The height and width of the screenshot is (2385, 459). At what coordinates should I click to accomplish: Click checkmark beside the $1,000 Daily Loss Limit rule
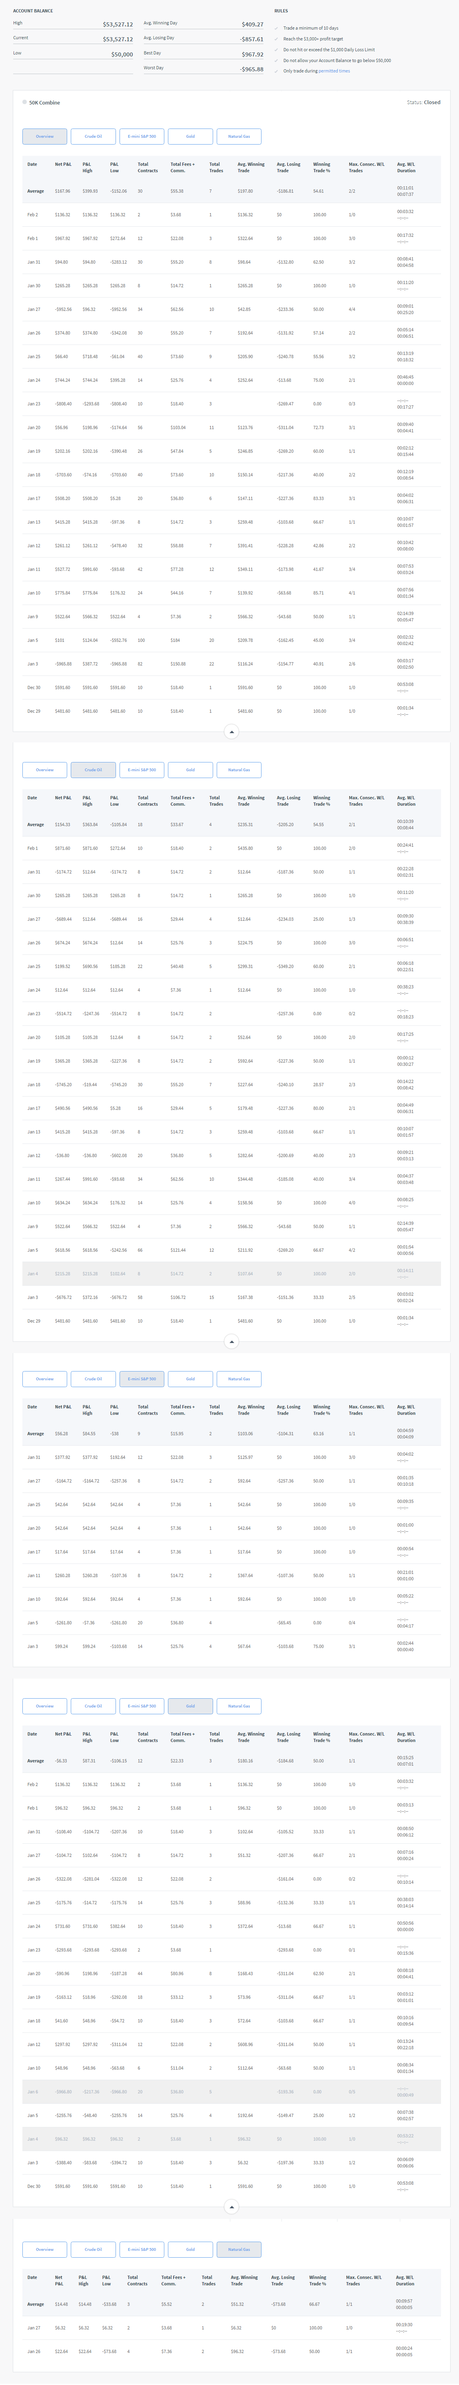click(x=276, y=50)
